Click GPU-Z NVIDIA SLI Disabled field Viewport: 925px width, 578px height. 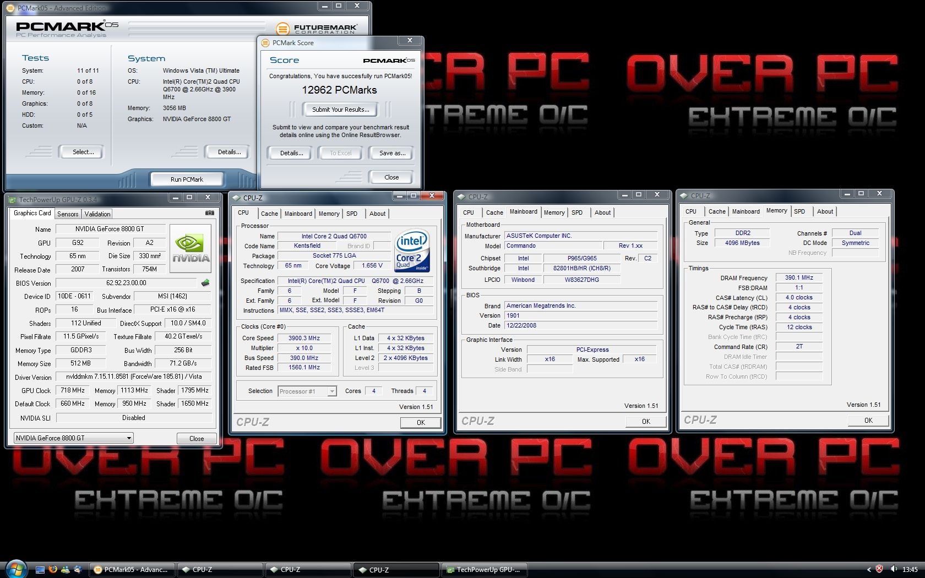pos(134,418)
